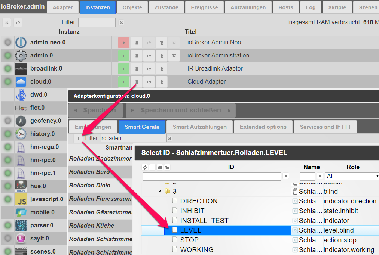The height and width of the screenshot is (255, 379).
Task: Open the Extended options tab
Action: tap(263, 127)
